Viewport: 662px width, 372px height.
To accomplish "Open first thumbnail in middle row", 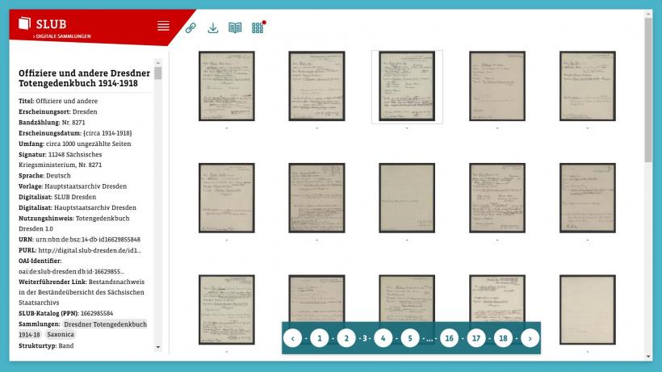I will (227, 198).
